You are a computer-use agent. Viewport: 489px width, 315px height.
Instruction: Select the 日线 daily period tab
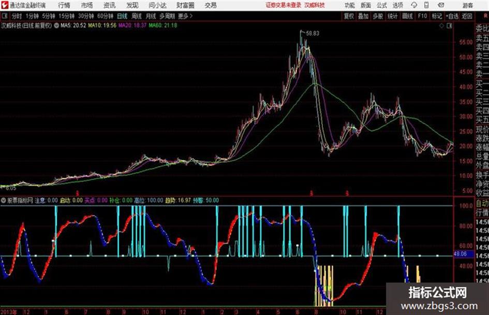pyautogui.click(x=122, y=16)
